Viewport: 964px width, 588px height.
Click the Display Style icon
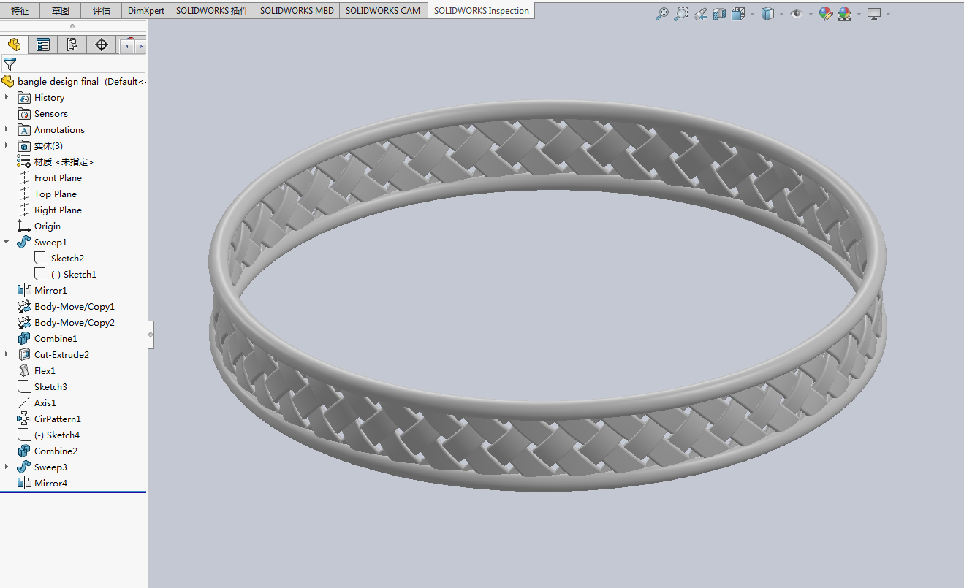(x=767, y=14)
